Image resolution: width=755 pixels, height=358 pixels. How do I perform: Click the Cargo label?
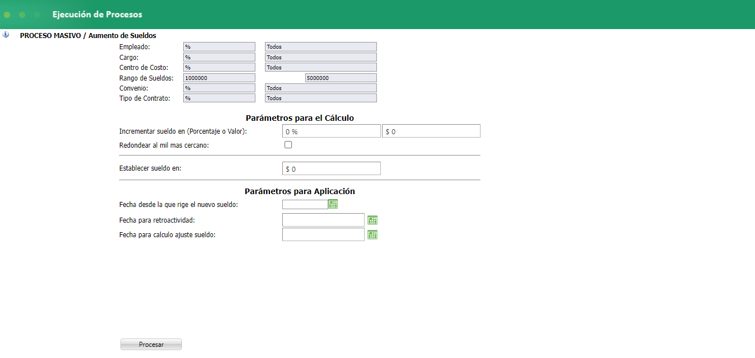pos(129,57)
